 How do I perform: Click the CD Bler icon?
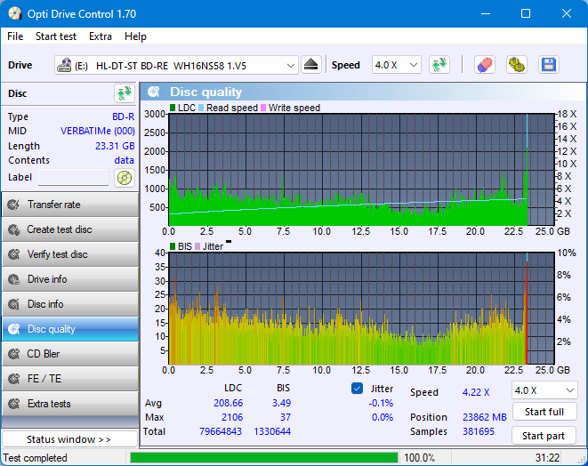(14, 354)
